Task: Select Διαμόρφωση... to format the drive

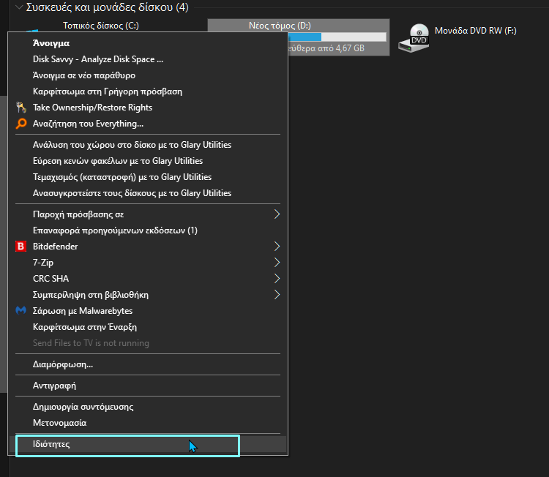Action: [148, 364]
